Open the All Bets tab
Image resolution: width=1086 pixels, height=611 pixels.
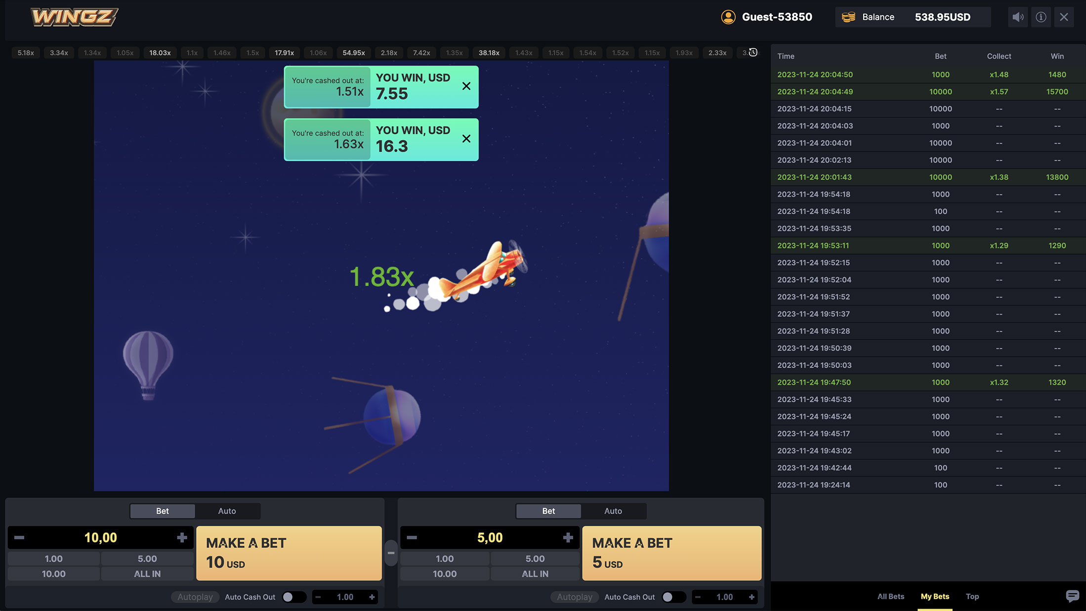pos(890,596)
